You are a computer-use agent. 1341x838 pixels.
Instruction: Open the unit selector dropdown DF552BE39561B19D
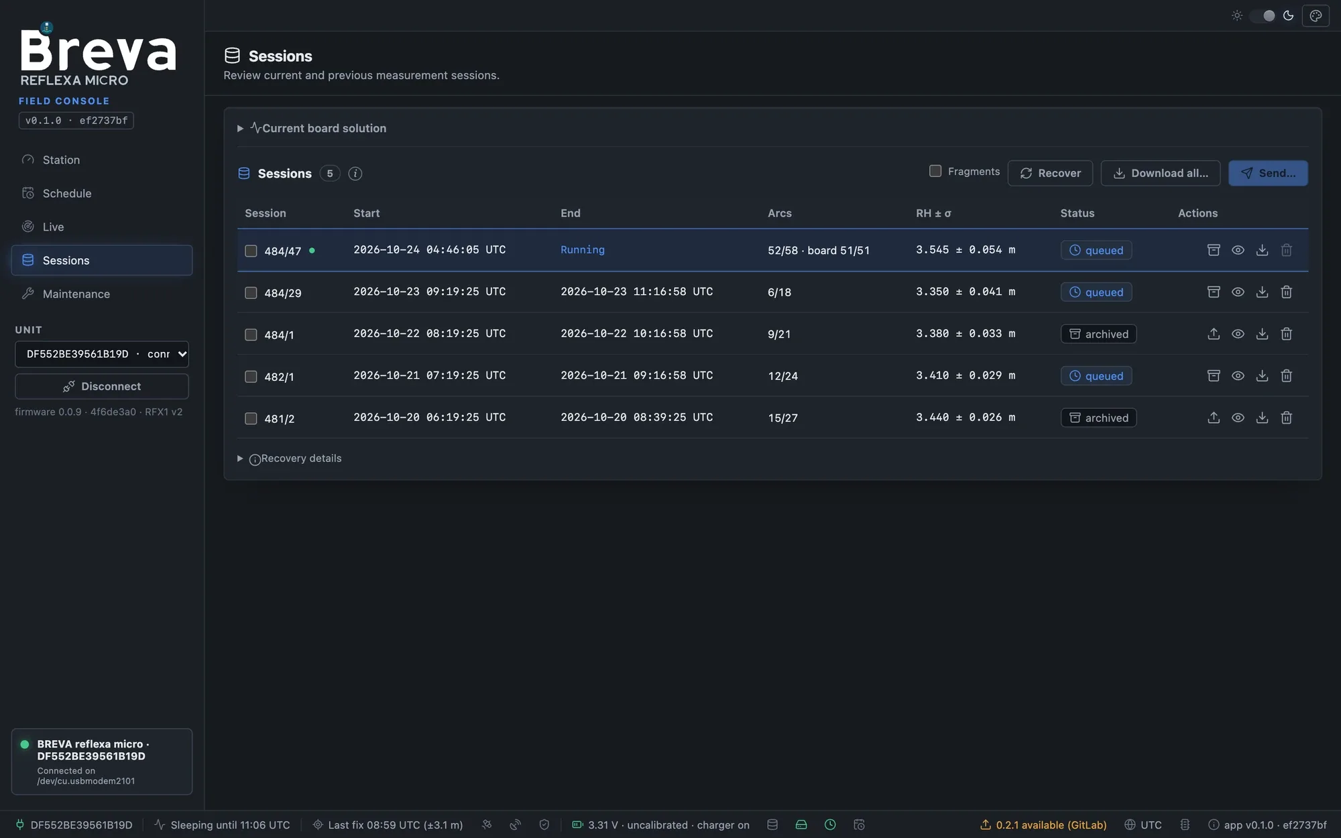(102, 354)
